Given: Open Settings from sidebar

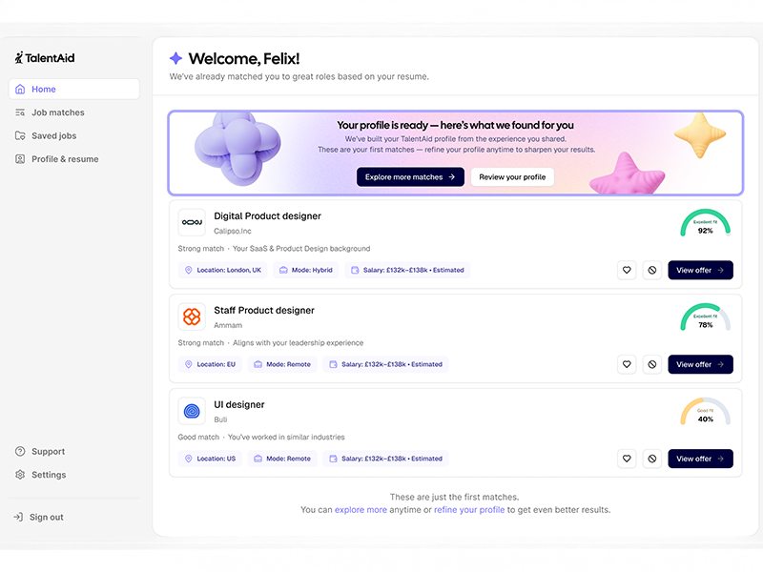Looking at the screenshot, I should pos(49,475).
